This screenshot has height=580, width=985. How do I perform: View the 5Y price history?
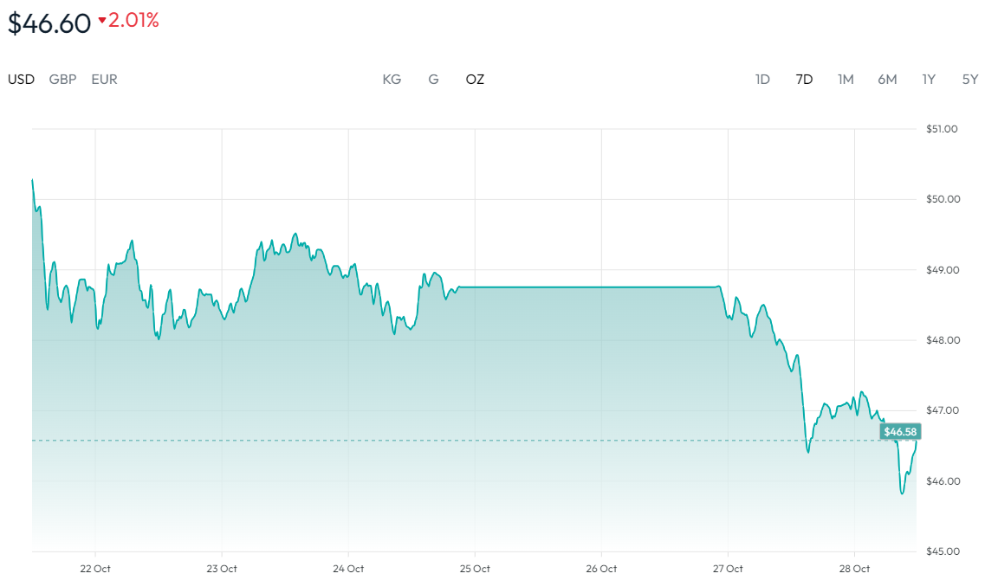970,80
